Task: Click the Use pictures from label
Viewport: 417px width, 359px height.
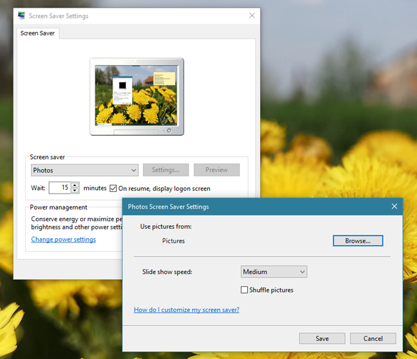Action: (x=166, y=226)
